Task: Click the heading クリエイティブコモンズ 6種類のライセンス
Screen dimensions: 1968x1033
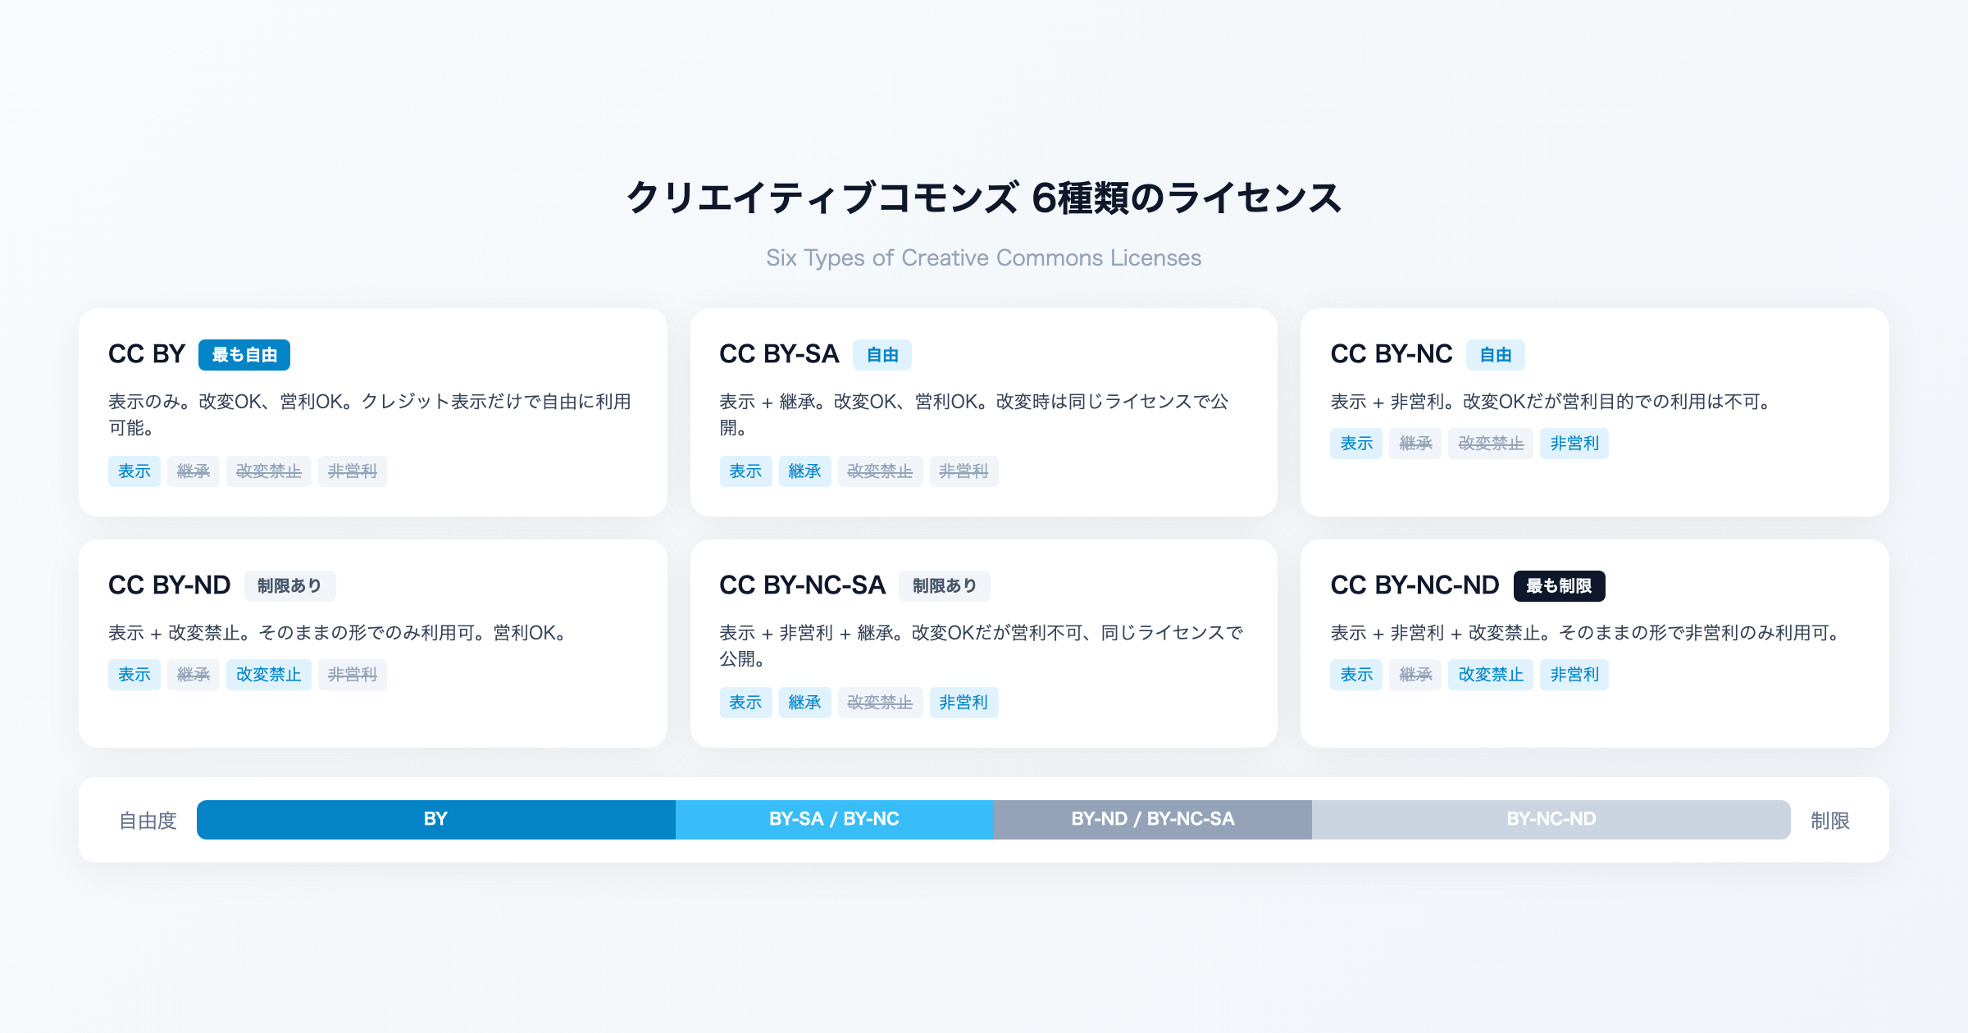Action: (x=984, y=198)
